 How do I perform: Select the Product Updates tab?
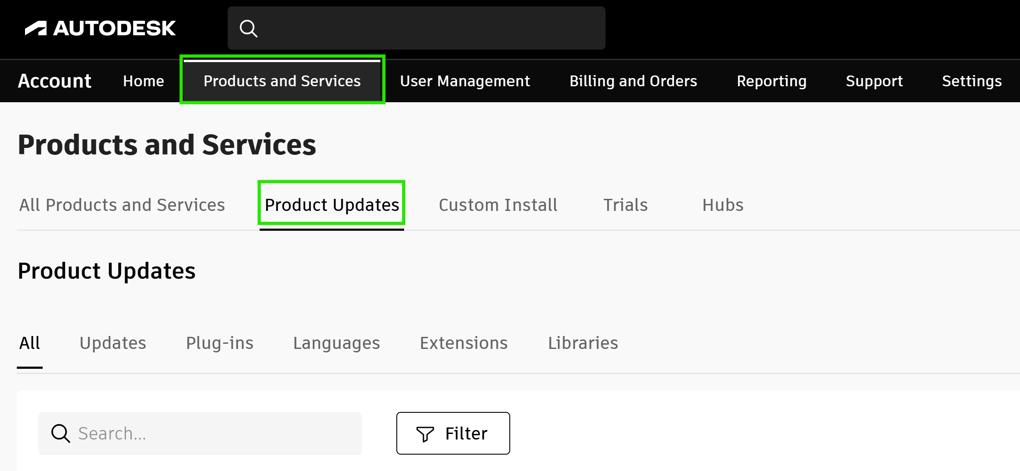[331, 205]
